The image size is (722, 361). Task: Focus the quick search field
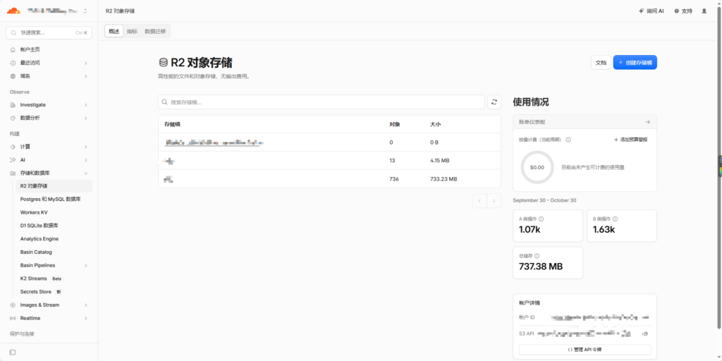tap(49, 32)
